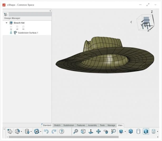Click the Design Manager tree icon
Screen dimensions: 162x141
click(6, 14)
